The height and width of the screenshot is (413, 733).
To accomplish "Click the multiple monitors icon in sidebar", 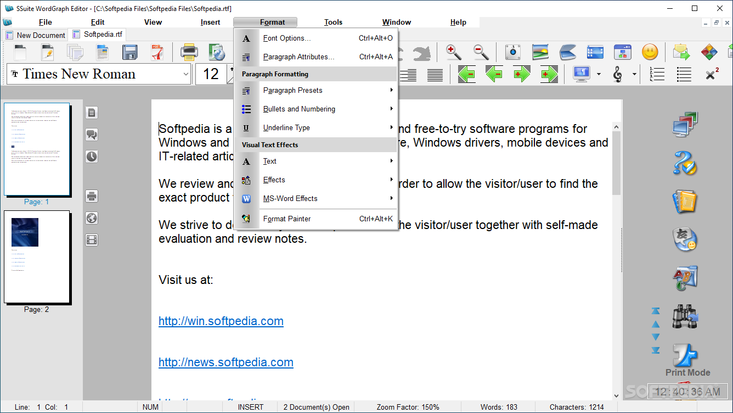I will coord(685,125).
